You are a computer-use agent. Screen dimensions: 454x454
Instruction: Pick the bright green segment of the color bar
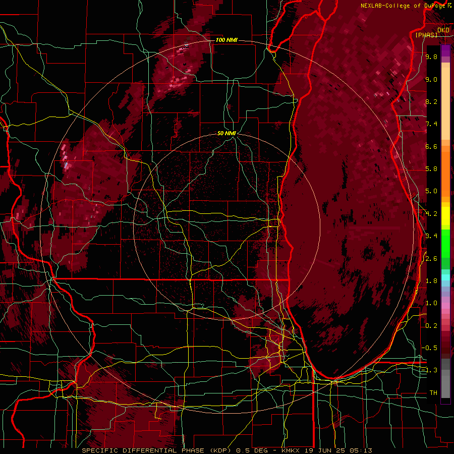445,243
